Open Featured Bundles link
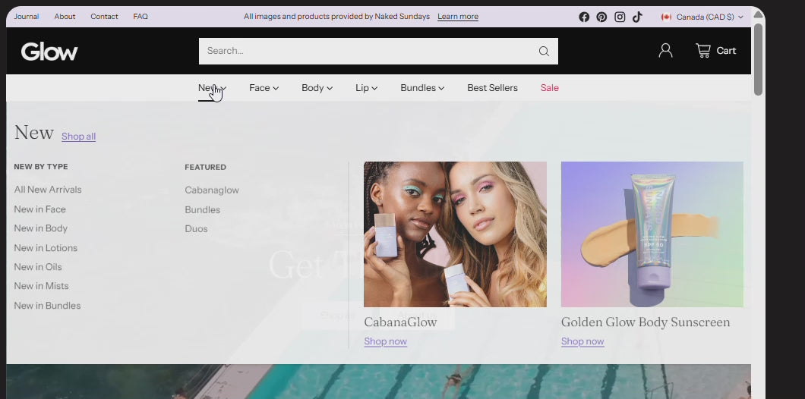Screen dimensions: 805x399 [202, 210]
